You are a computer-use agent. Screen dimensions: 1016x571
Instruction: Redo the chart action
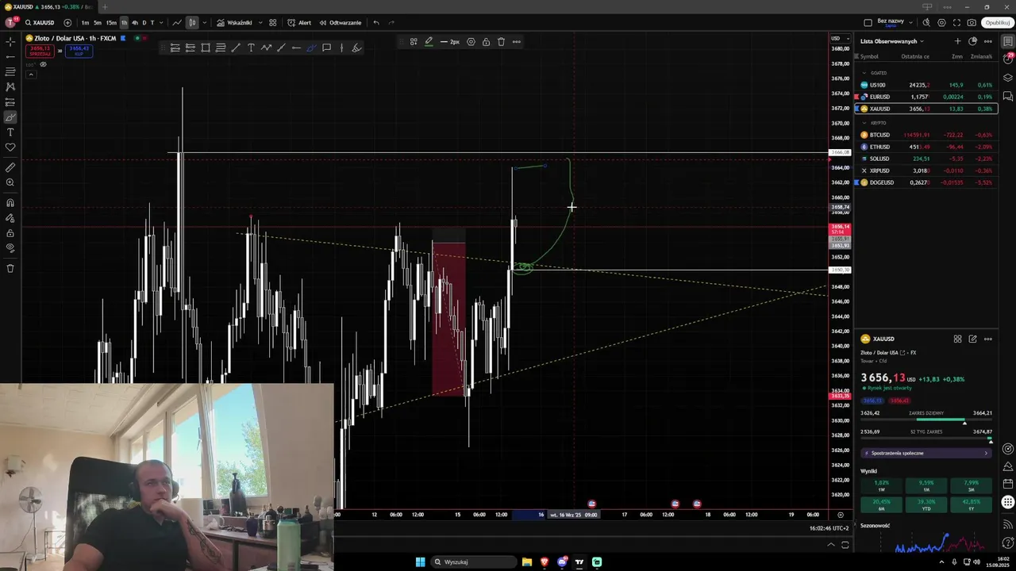pyautogui.click(x=391, y=22)
